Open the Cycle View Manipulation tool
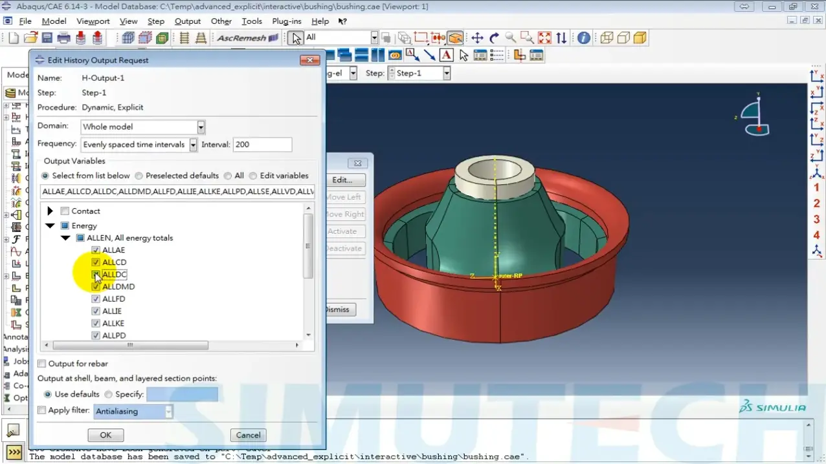826x464 pixels. (x=561, y=38)
